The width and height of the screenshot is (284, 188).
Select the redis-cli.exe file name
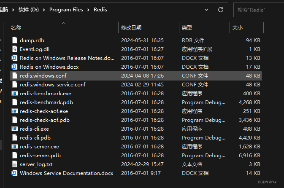[x=35, y=129]
